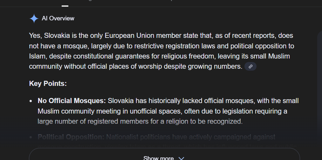Click the bold No Official Mosques label

(x=72, y=101)
